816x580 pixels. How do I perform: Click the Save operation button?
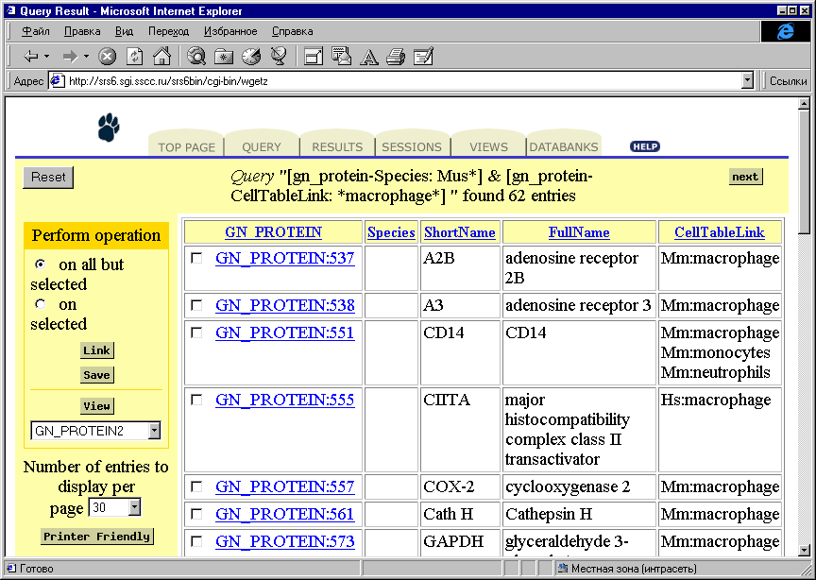click(96, 375)
